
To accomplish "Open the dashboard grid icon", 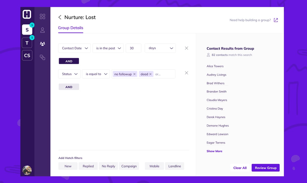I will tap(42, 16).
